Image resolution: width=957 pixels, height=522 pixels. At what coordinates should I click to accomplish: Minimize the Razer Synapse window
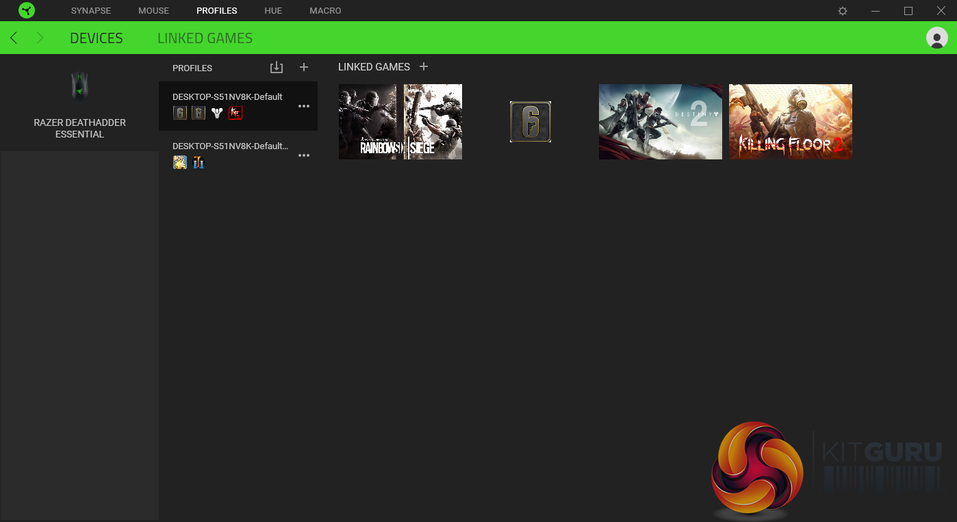(876, 11)
